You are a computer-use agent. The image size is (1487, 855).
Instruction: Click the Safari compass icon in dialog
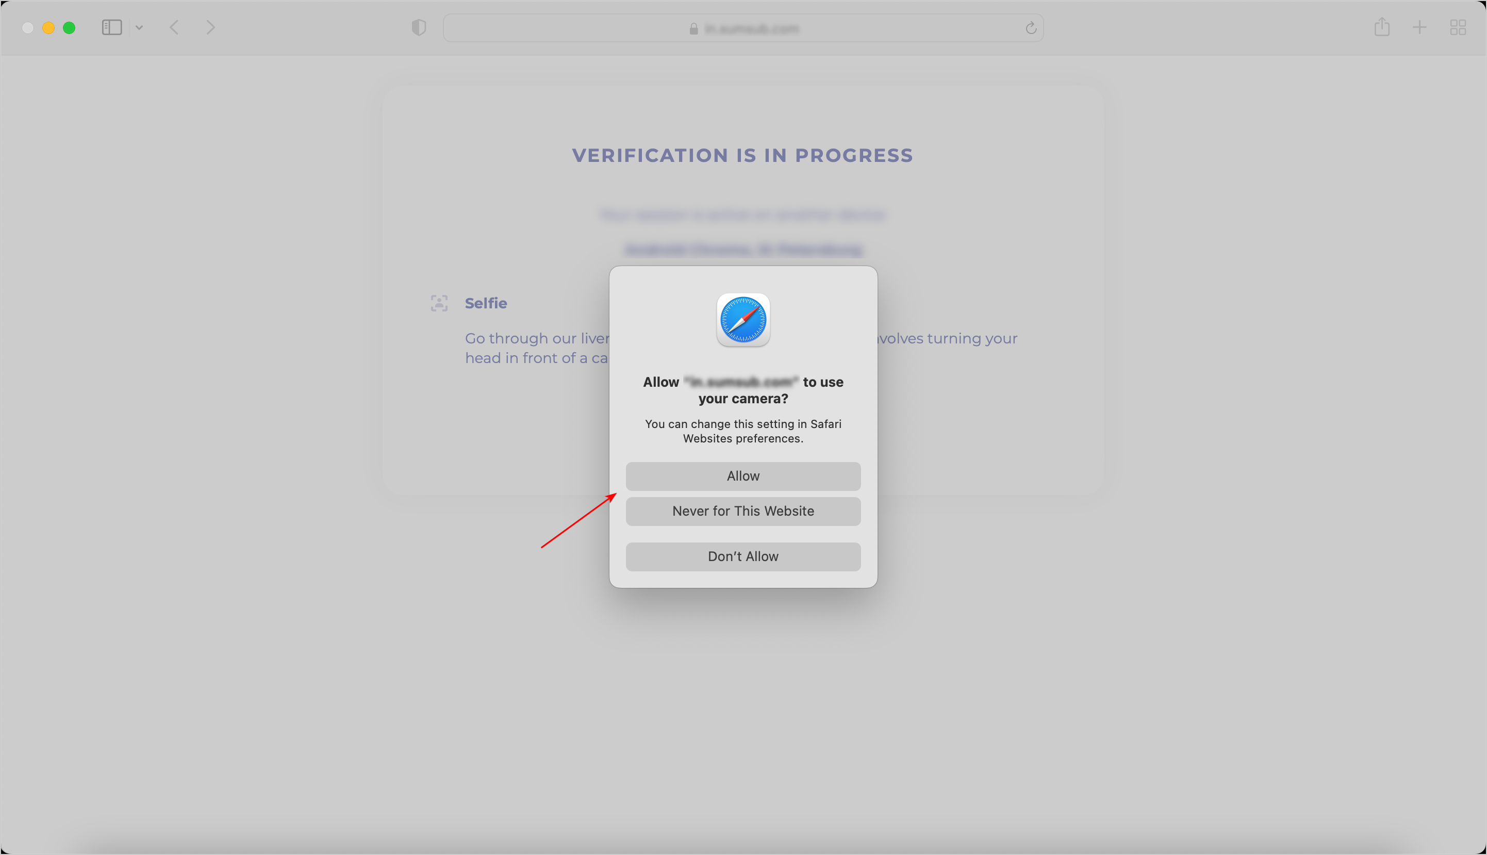pyautogui.click(x=743, y=320)
